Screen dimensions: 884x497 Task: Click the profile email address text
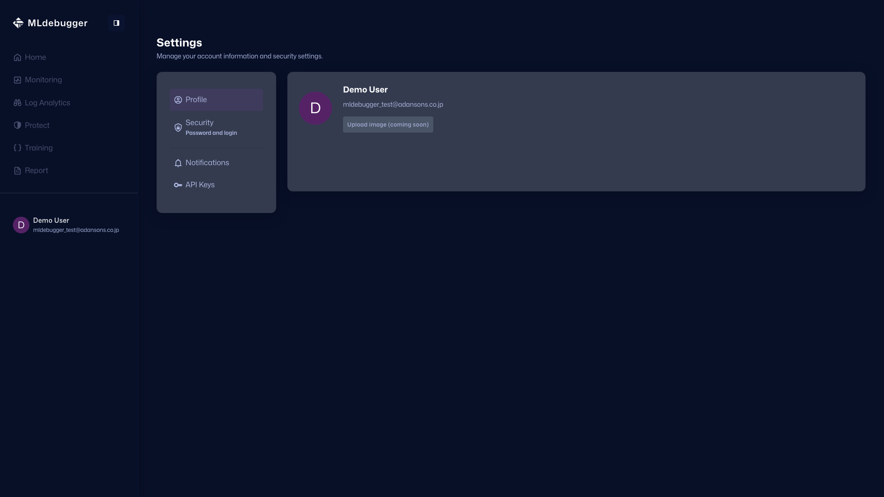[x=393, y=104]
